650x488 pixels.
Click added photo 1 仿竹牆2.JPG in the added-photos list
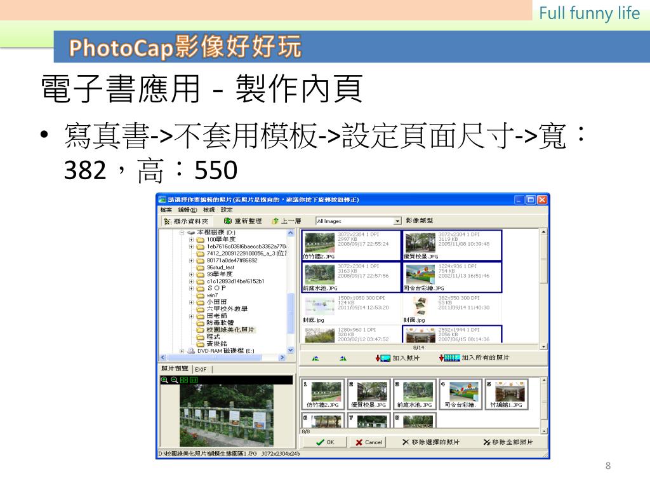point(323,395)
